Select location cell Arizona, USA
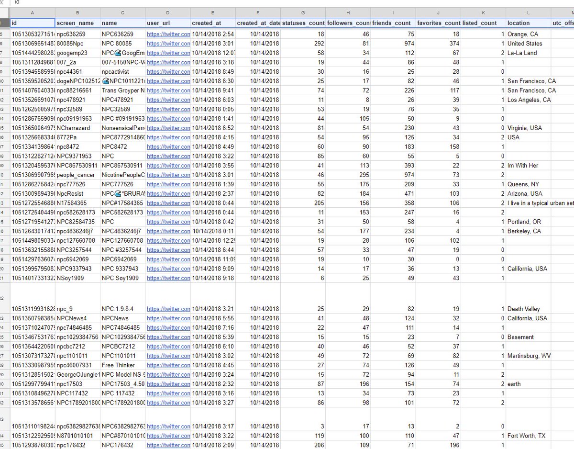 click(x=529, y=194)
